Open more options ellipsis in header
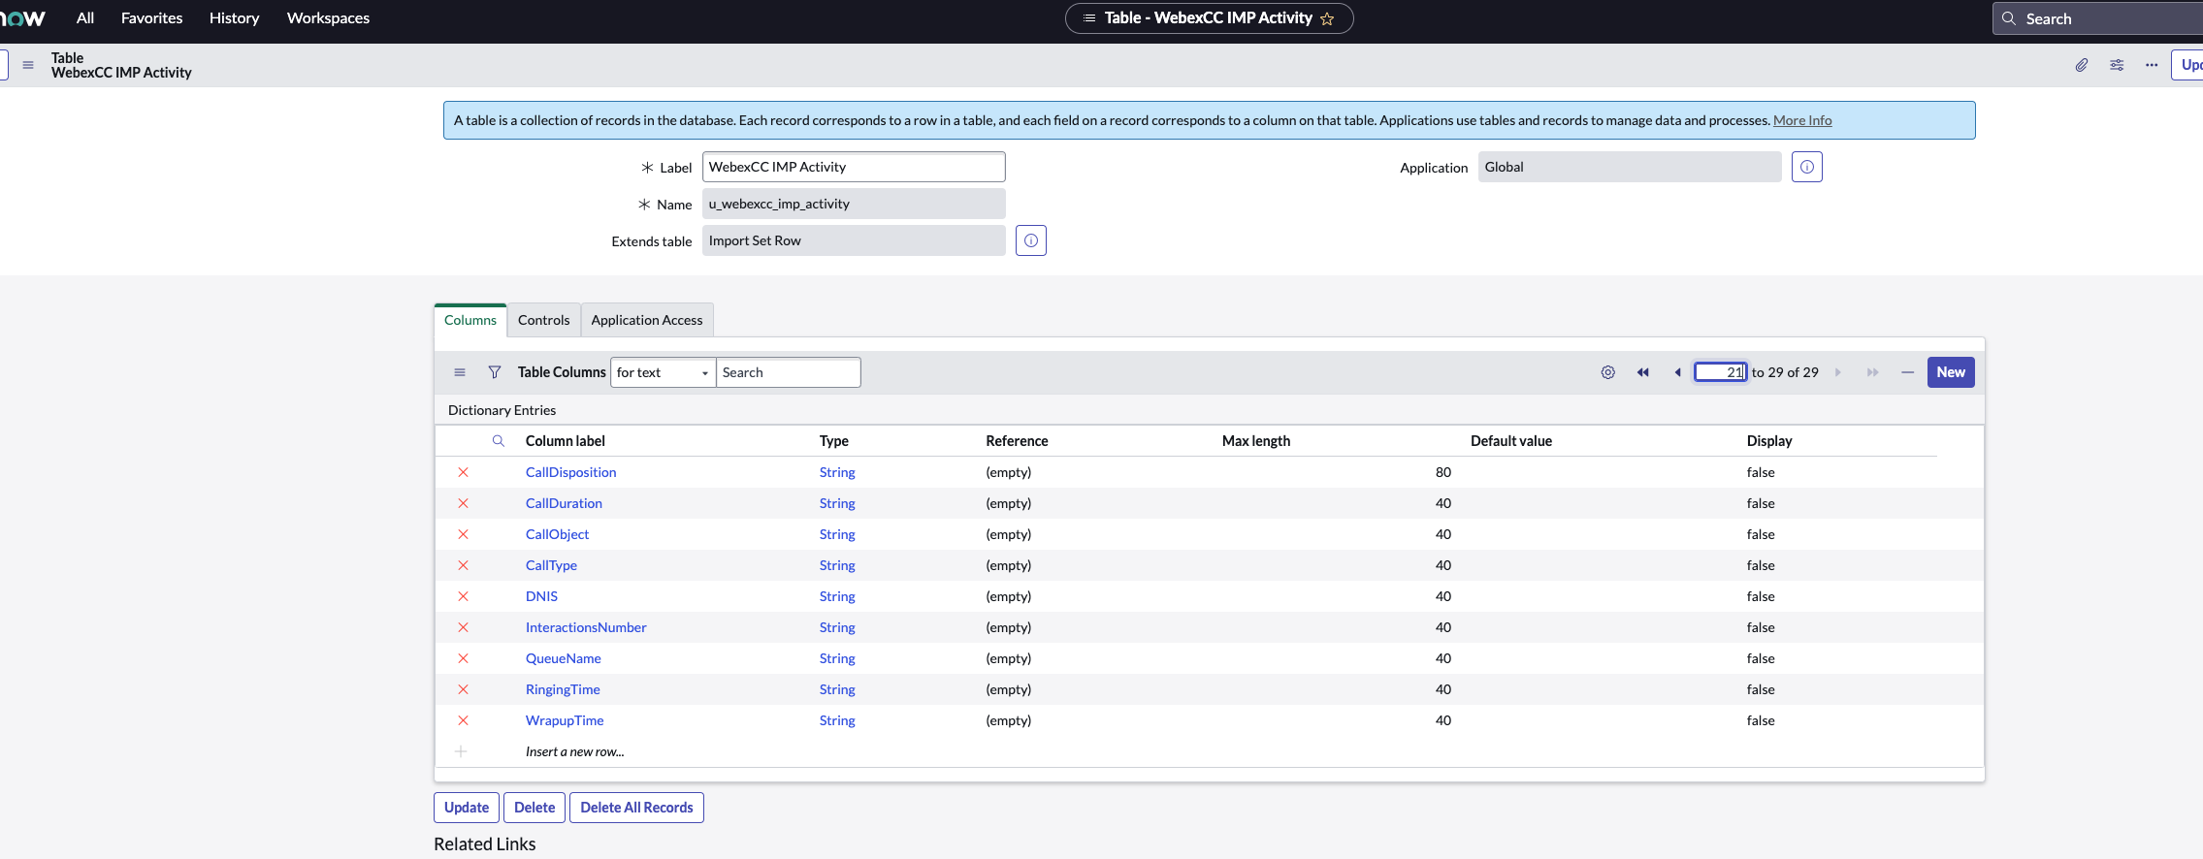 click(x=2152, y=65)
